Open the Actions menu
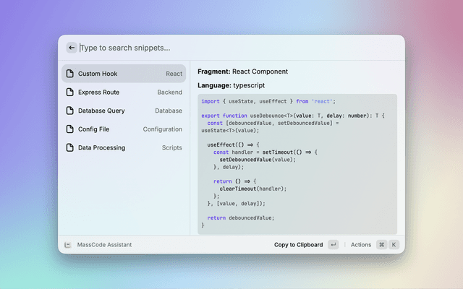 point(361,245)
